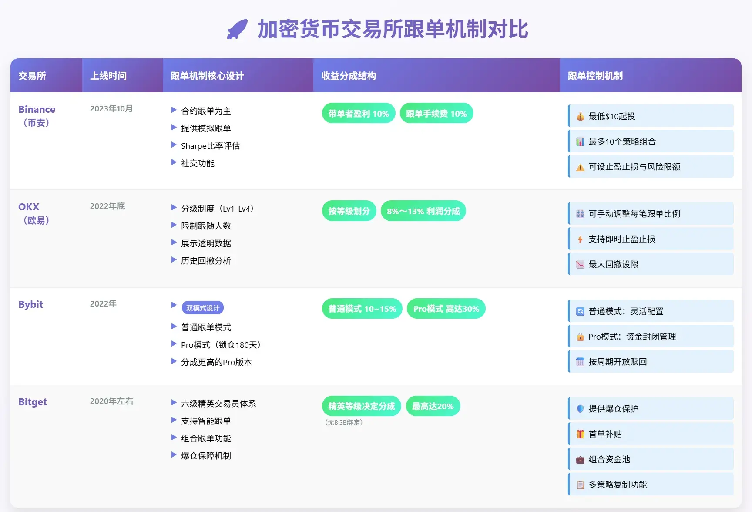Click the 多策略复制功能 control card
The image size is (752, 512).
[651, 485]
